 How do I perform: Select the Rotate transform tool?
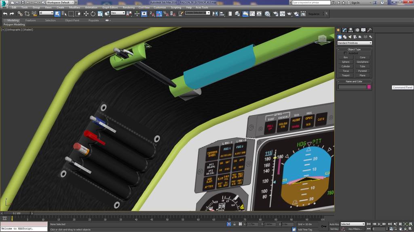[93, 14]
